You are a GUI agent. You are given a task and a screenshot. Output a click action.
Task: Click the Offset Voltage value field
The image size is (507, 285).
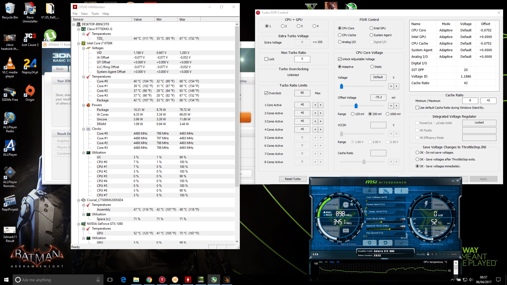pyautogui.click(x=378, y=97)
